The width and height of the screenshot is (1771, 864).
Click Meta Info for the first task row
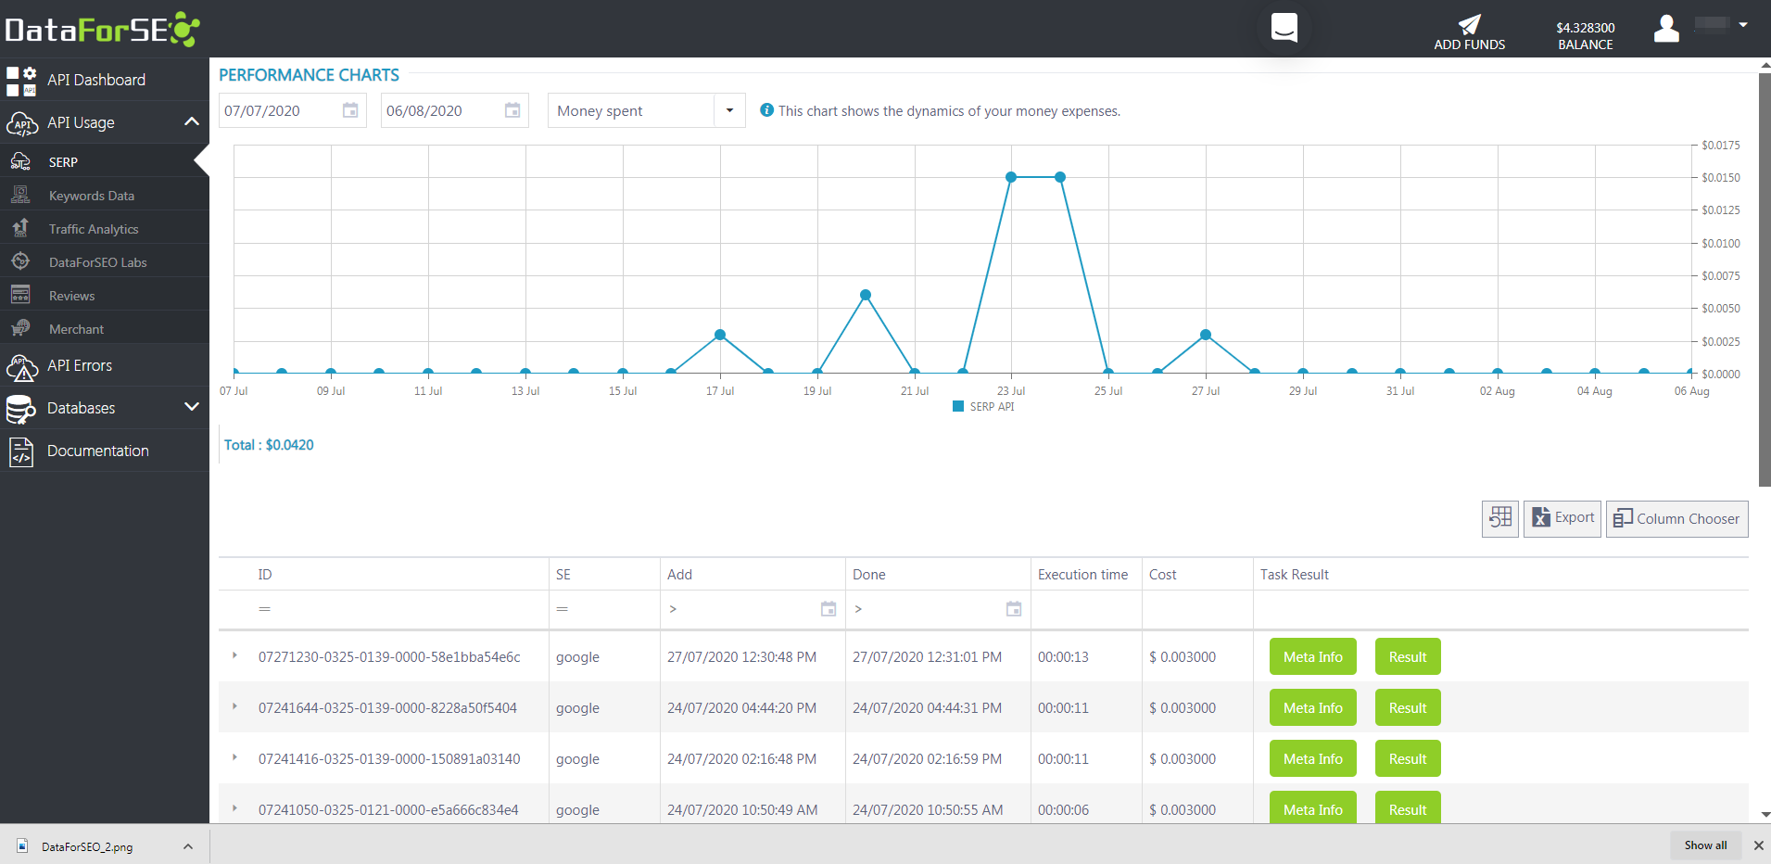(1312, 656)
